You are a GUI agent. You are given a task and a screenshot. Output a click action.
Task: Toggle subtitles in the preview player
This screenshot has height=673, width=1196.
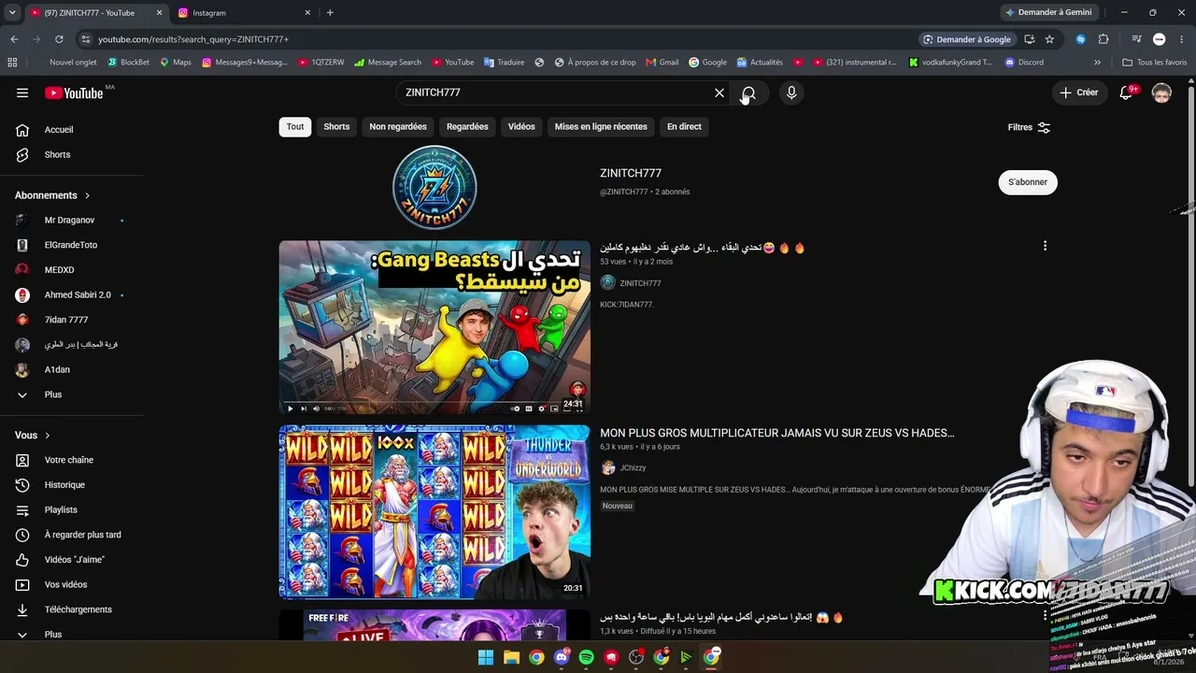coord(529,408)
